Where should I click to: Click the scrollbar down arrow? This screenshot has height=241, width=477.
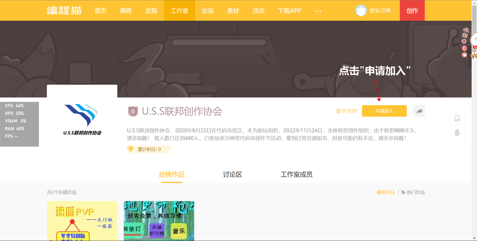(x=474, y=239)
